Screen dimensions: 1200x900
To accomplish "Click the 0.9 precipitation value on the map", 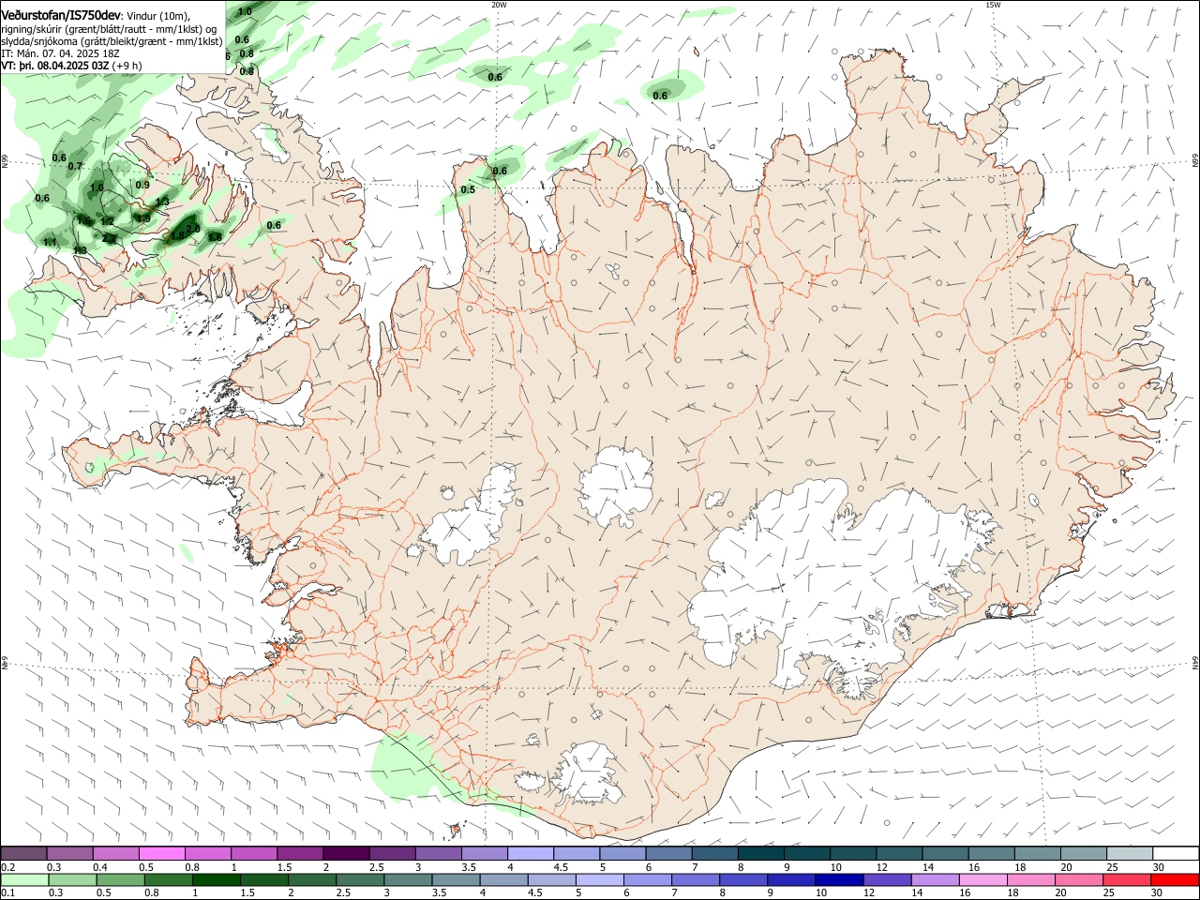I will (x=142, y=185).
